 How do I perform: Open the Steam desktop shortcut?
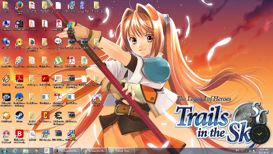click(19, 117)
